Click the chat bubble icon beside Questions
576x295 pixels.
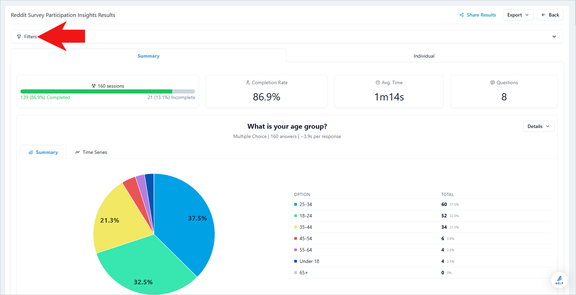click(493, 82)
